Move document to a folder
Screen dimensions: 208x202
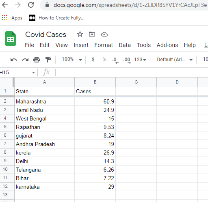pos(92,34)
